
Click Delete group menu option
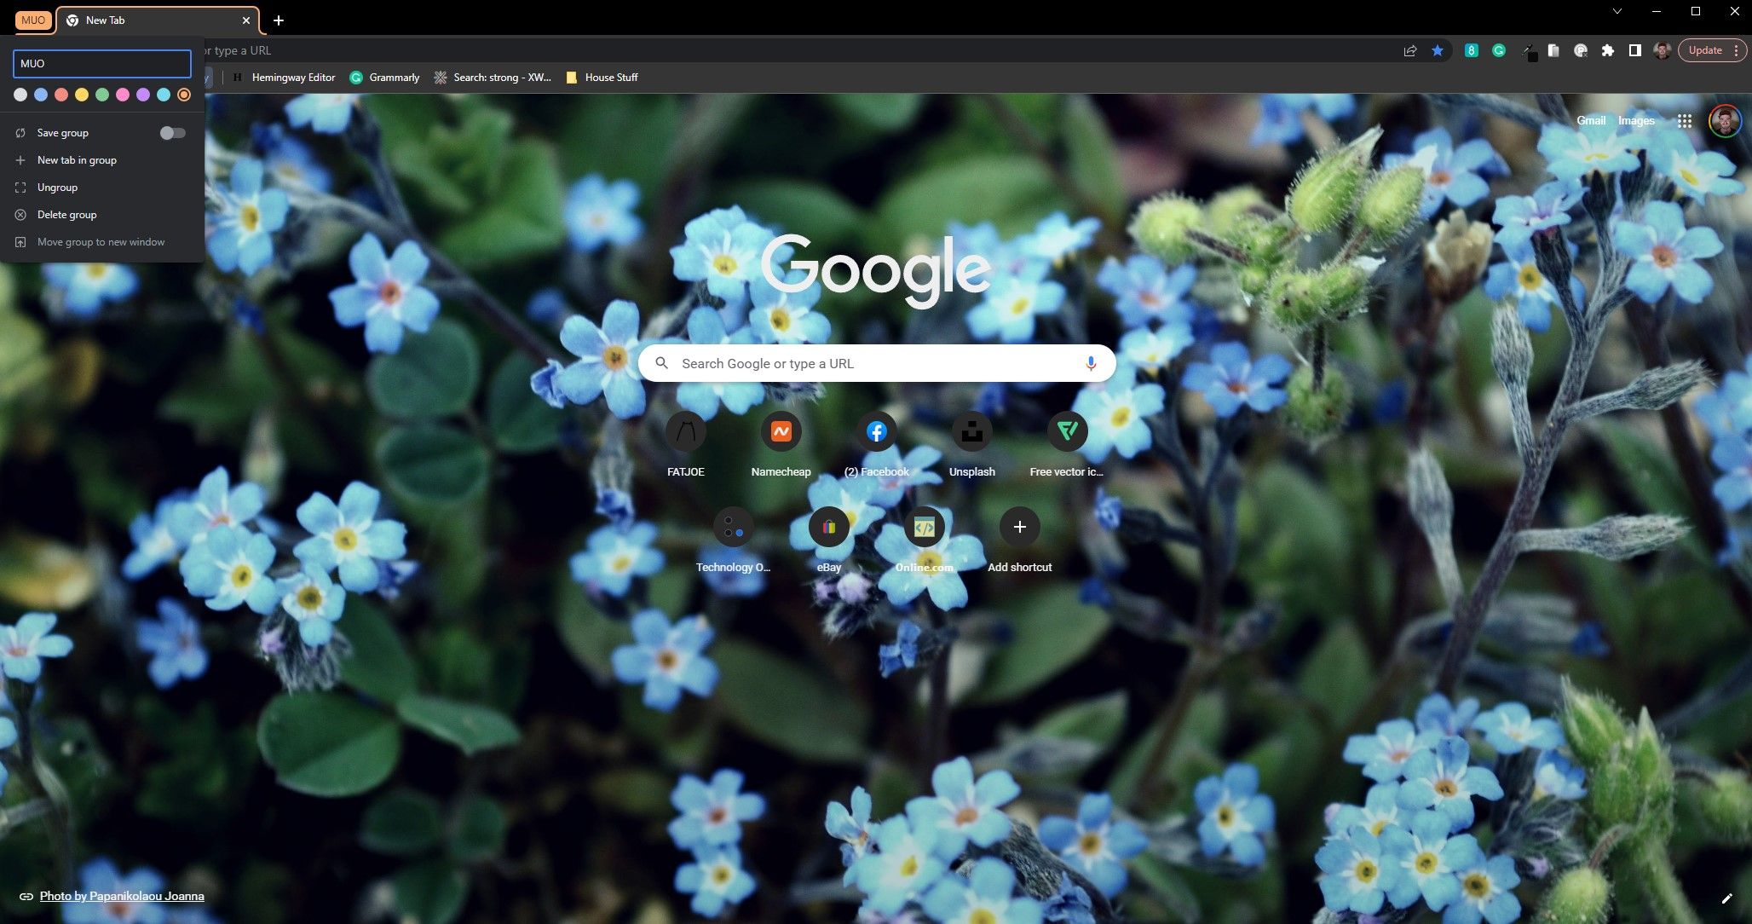click(x=67, y=215)
